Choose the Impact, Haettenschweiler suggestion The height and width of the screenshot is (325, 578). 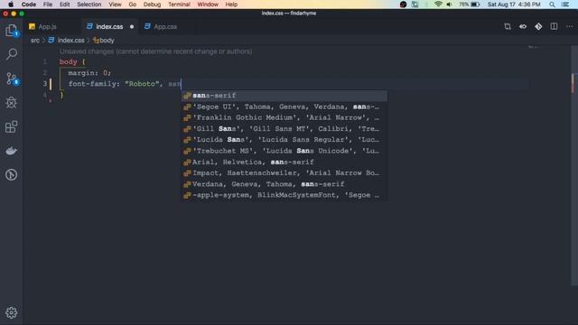point(284,172)
